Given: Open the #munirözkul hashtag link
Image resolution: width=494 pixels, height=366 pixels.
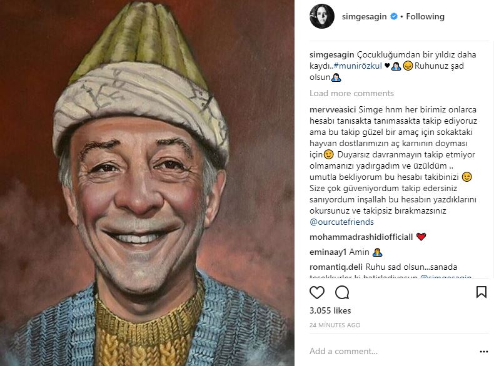Looking at the screenshot, I should [358, 66].
